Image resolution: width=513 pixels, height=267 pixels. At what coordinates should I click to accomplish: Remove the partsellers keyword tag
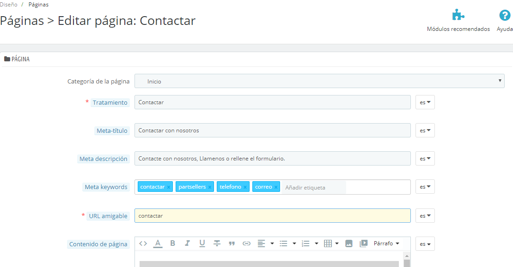click(x=210, y=187)
